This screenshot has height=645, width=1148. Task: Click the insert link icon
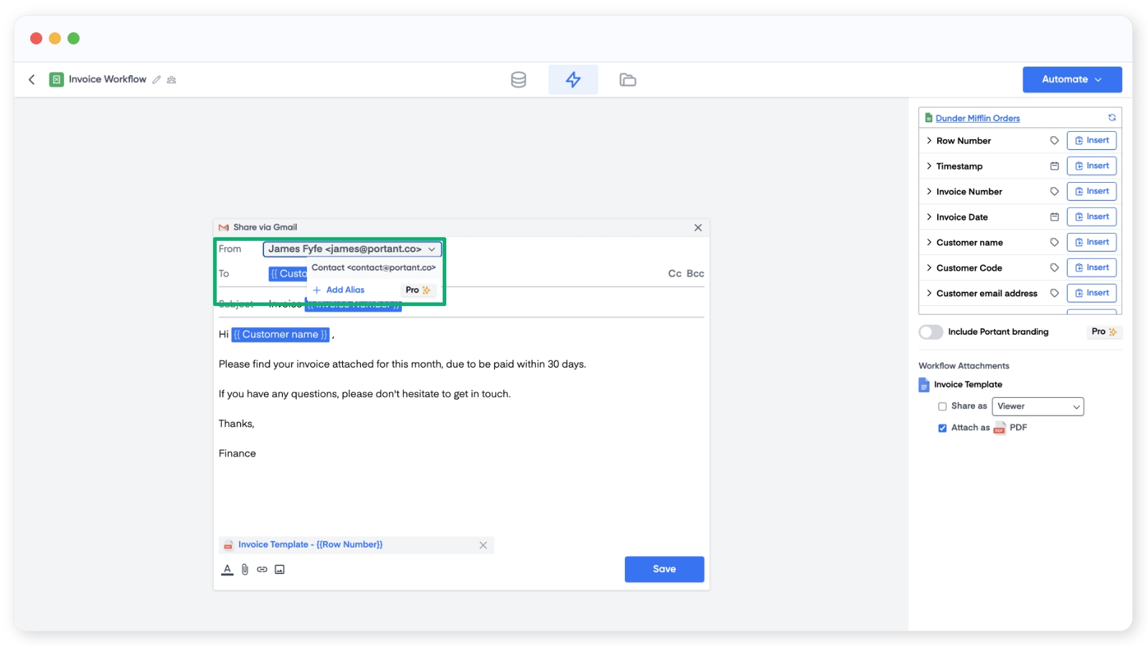click(x=262, y=569)
